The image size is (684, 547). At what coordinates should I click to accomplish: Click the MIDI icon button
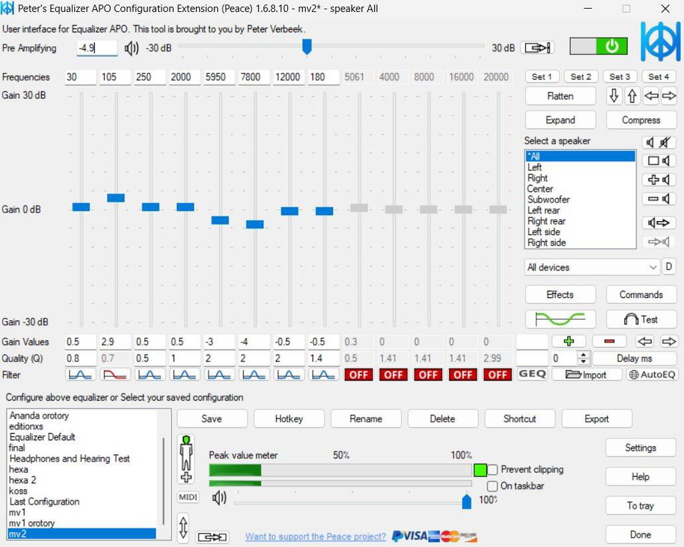(x=188, y=498)
